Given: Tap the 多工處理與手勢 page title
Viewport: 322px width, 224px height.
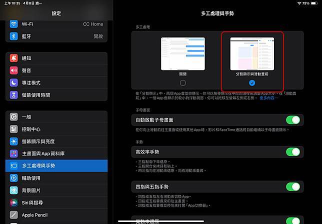Looking at the screenshot, I should pyautogui.click(x=217, y=13).
